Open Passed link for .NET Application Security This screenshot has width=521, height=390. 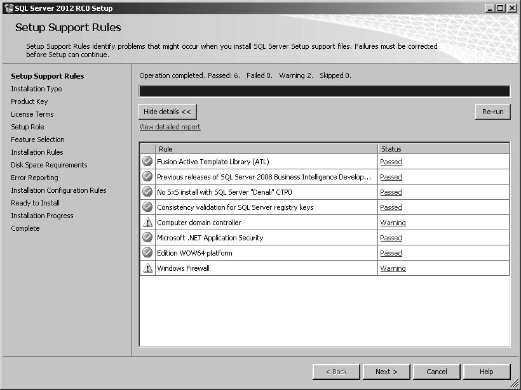pos(391,238)
